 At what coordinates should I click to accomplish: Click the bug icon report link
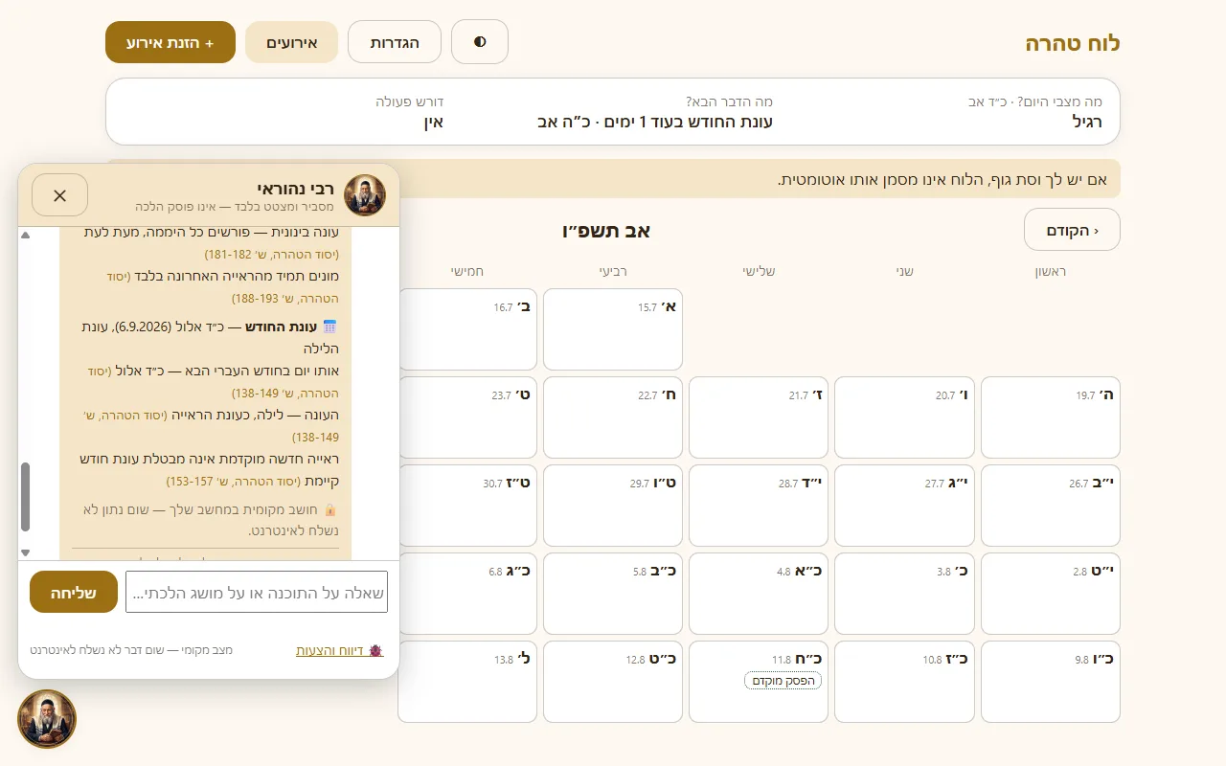tap(340, 650)
